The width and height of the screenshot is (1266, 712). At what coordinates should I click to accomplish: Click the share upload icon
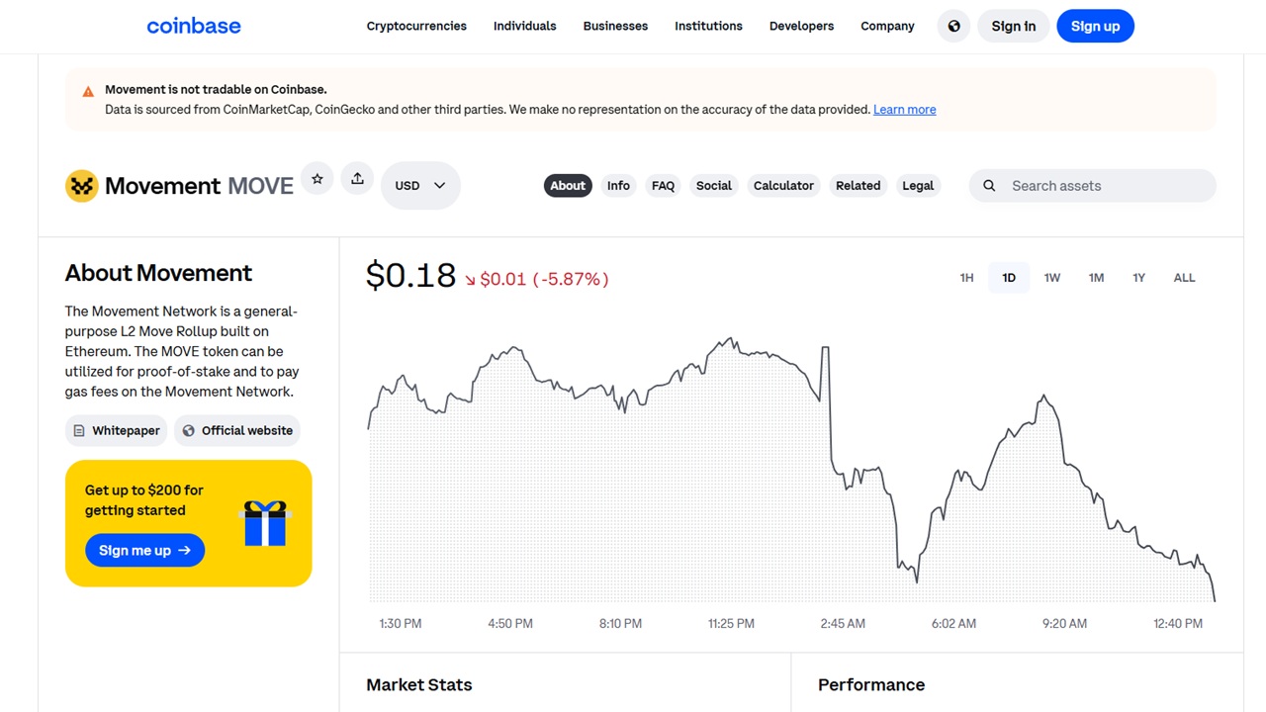coord(357,179)
